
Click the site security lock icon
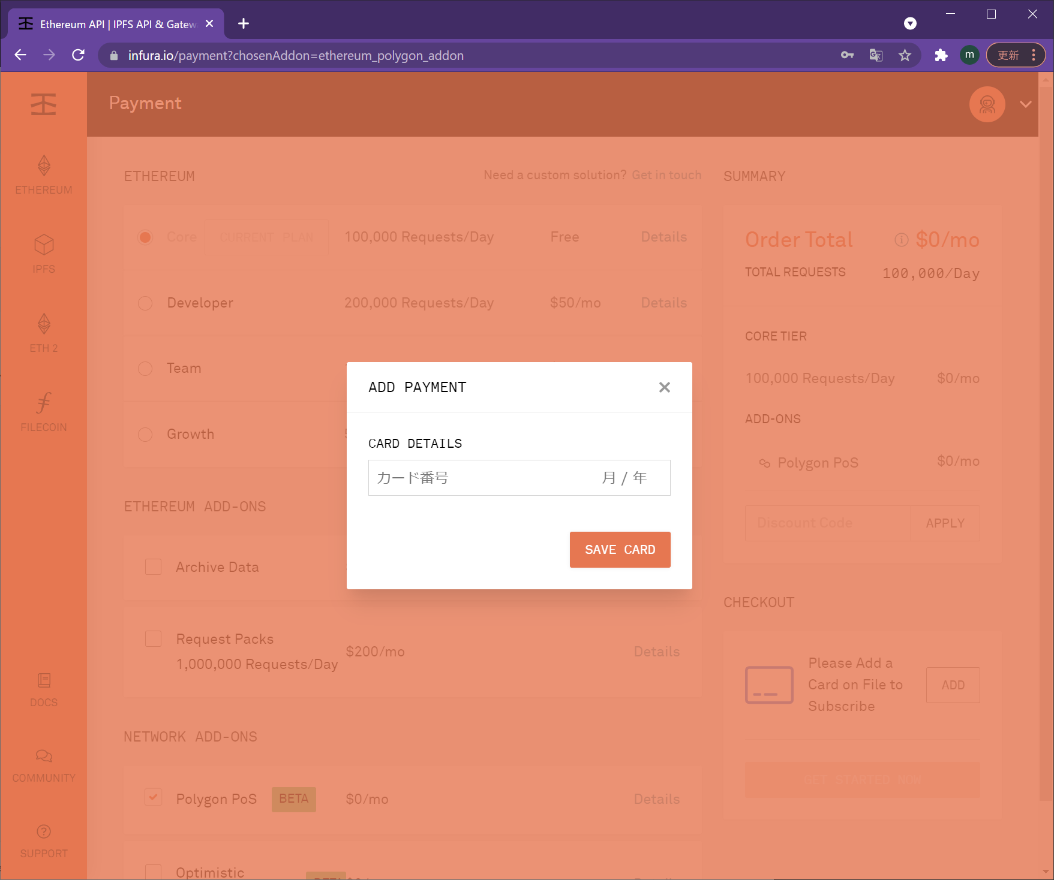(x=114, y=55)
